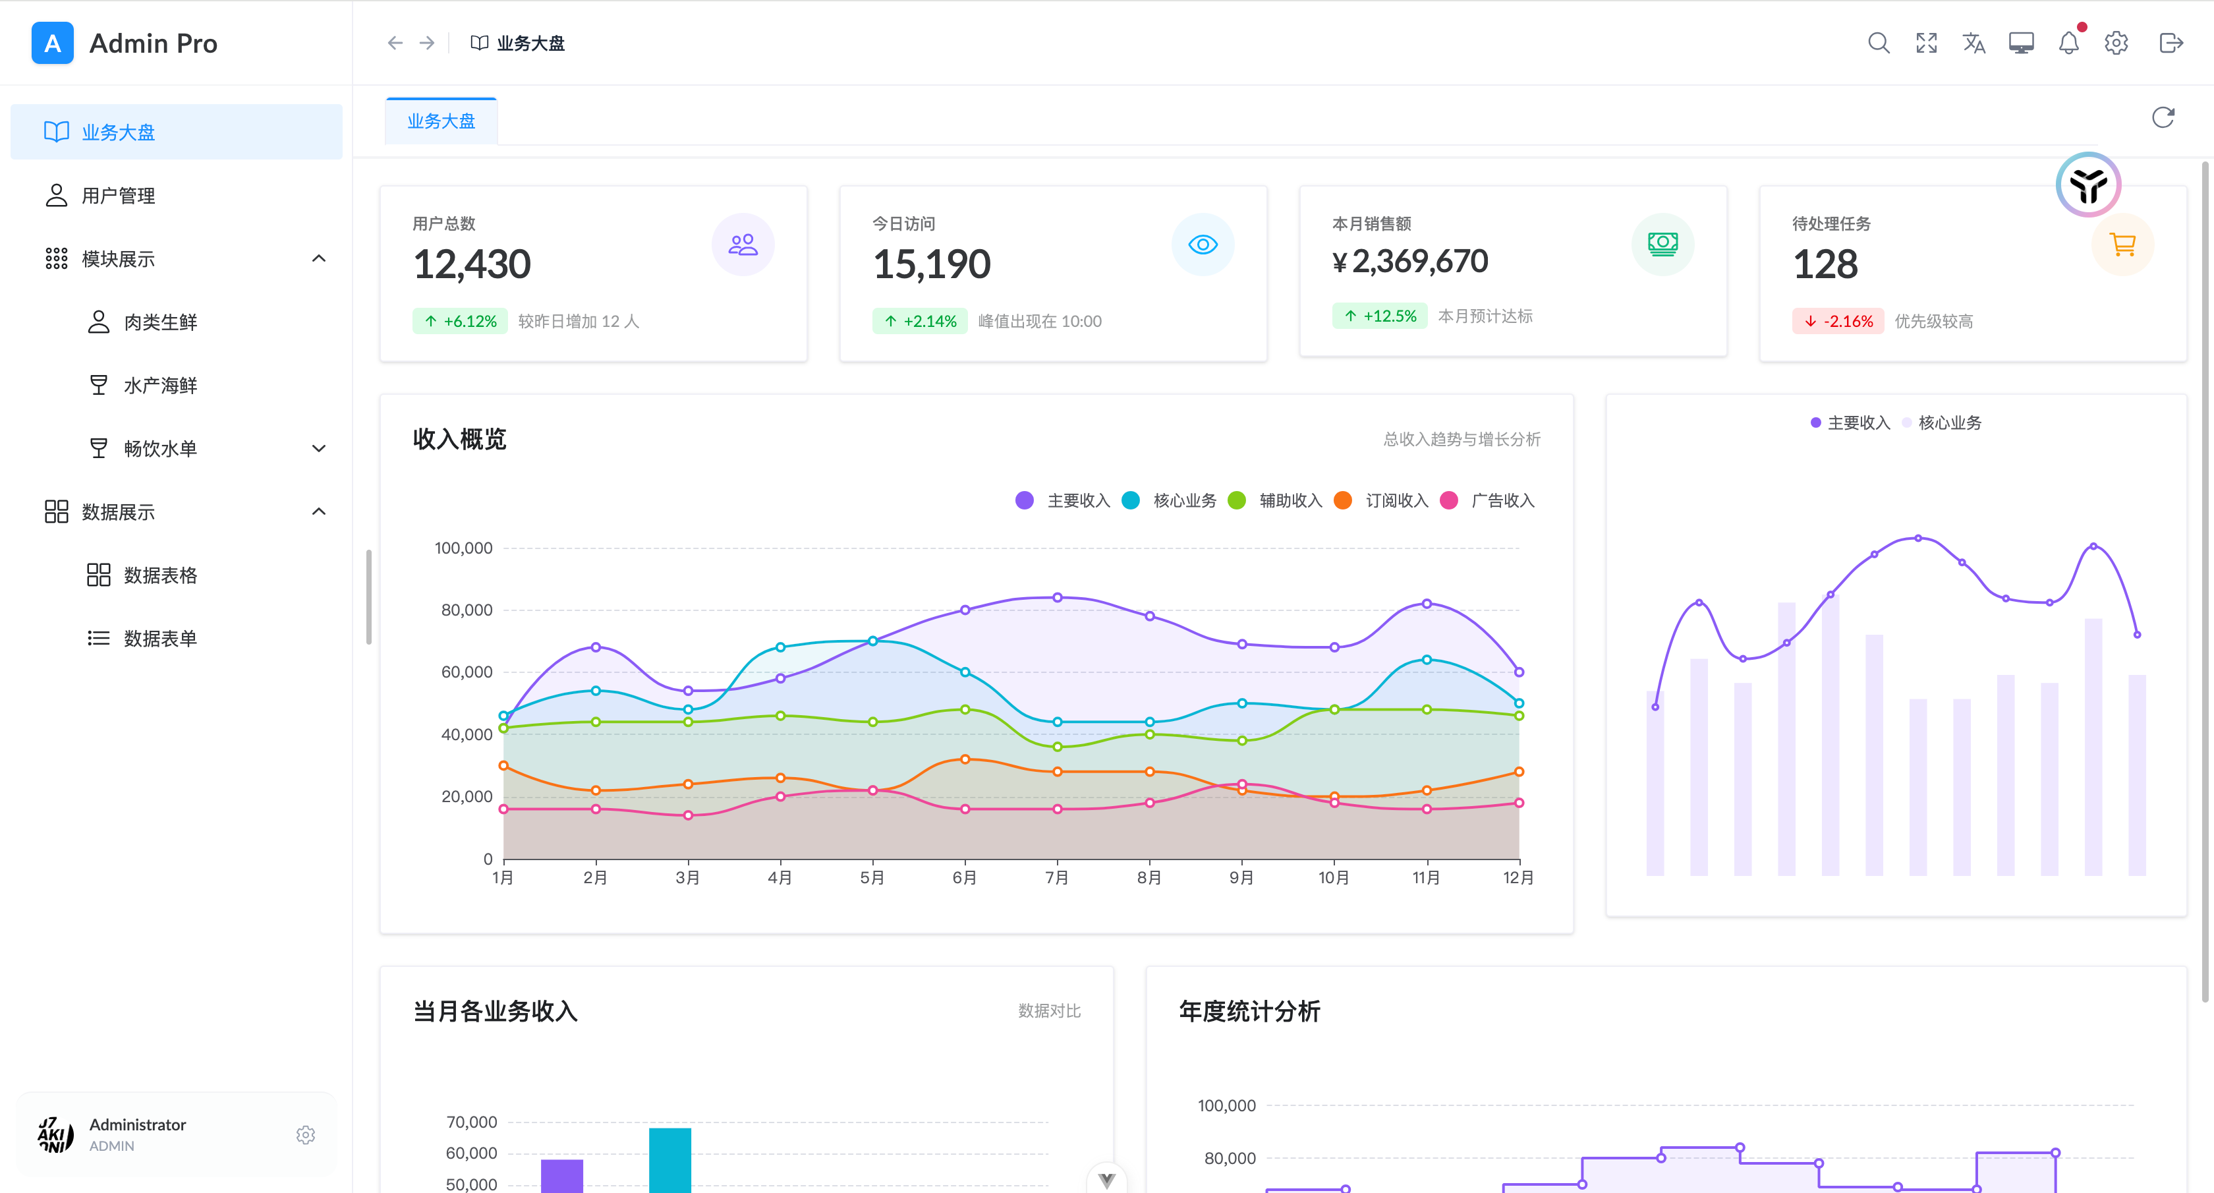Click the 较昨日增加 12 人 note
Viewport: 2214px width, 1193px height.
pos(579,322)
